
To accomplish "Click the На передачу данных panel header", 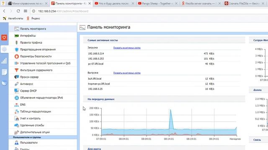I will [164, 99].
